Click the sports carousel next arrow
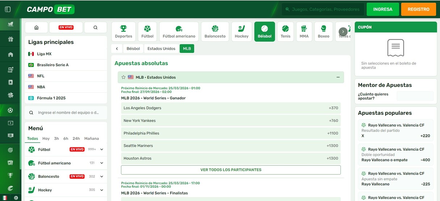 [343, 32]
